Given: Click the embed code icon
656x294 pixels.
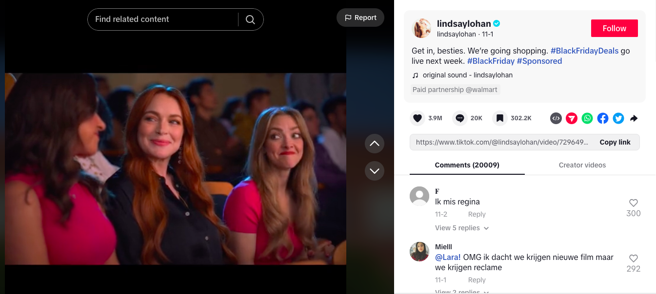Looking at the screenshot, I should click(x=556, y=118).
